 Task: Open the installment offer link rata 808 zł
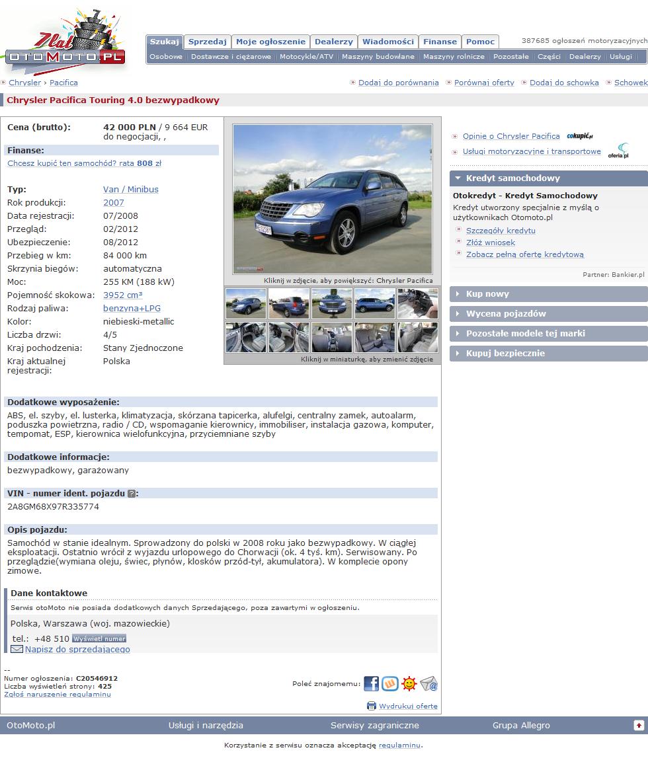tap(84, 163)
